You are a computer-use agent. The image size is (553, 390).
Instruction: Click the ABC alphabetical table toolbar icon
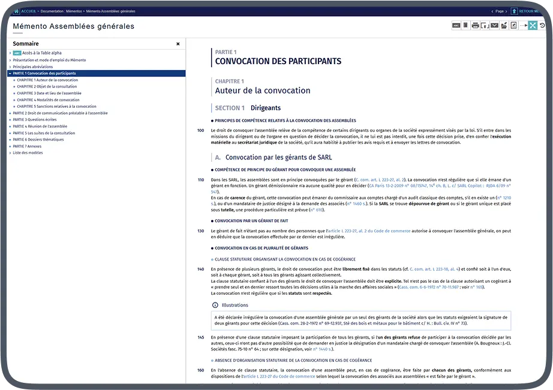456,26
